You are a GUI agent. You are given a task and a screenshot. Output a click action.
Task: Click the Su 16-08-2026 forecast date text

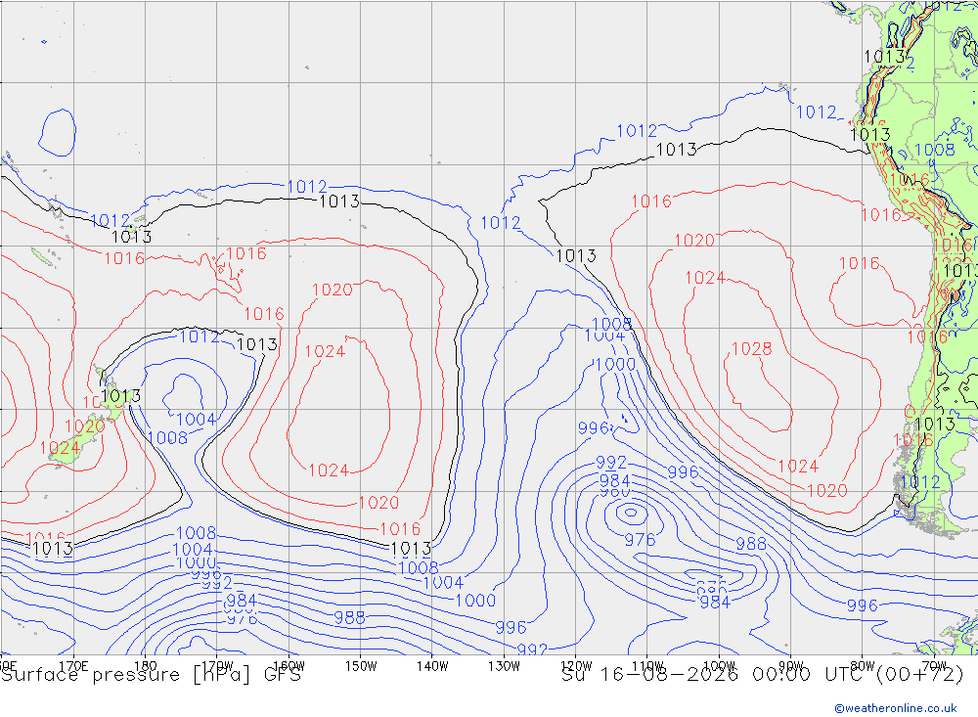point(649,675)
